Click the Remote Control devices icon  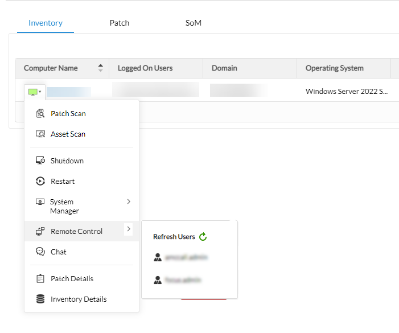tap(40, 231)
